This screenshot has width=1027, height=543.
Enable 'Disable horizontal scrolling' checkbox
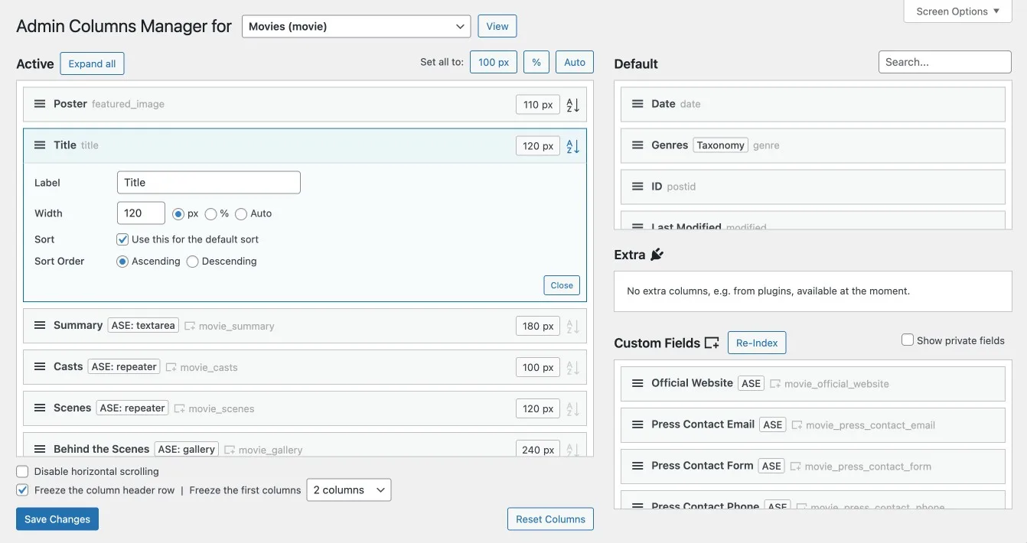coord(22,472)
